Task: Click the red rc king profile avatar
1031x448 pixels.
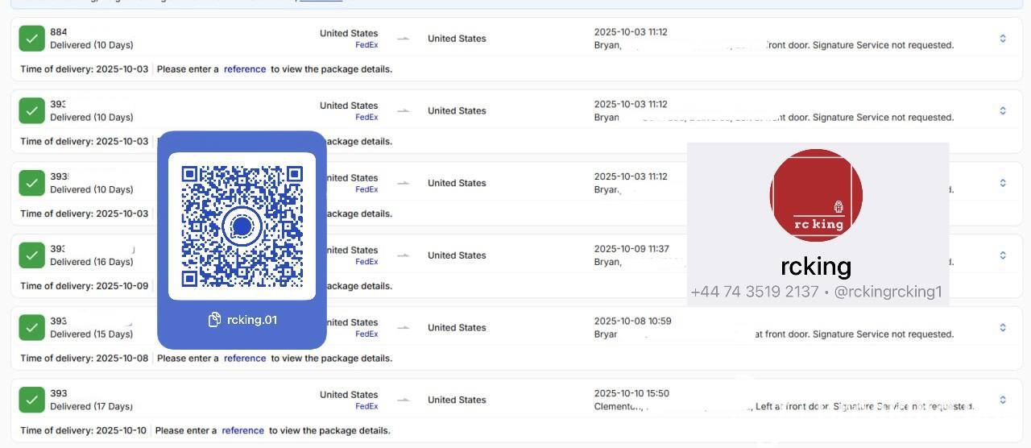Action: coord(816,195)
